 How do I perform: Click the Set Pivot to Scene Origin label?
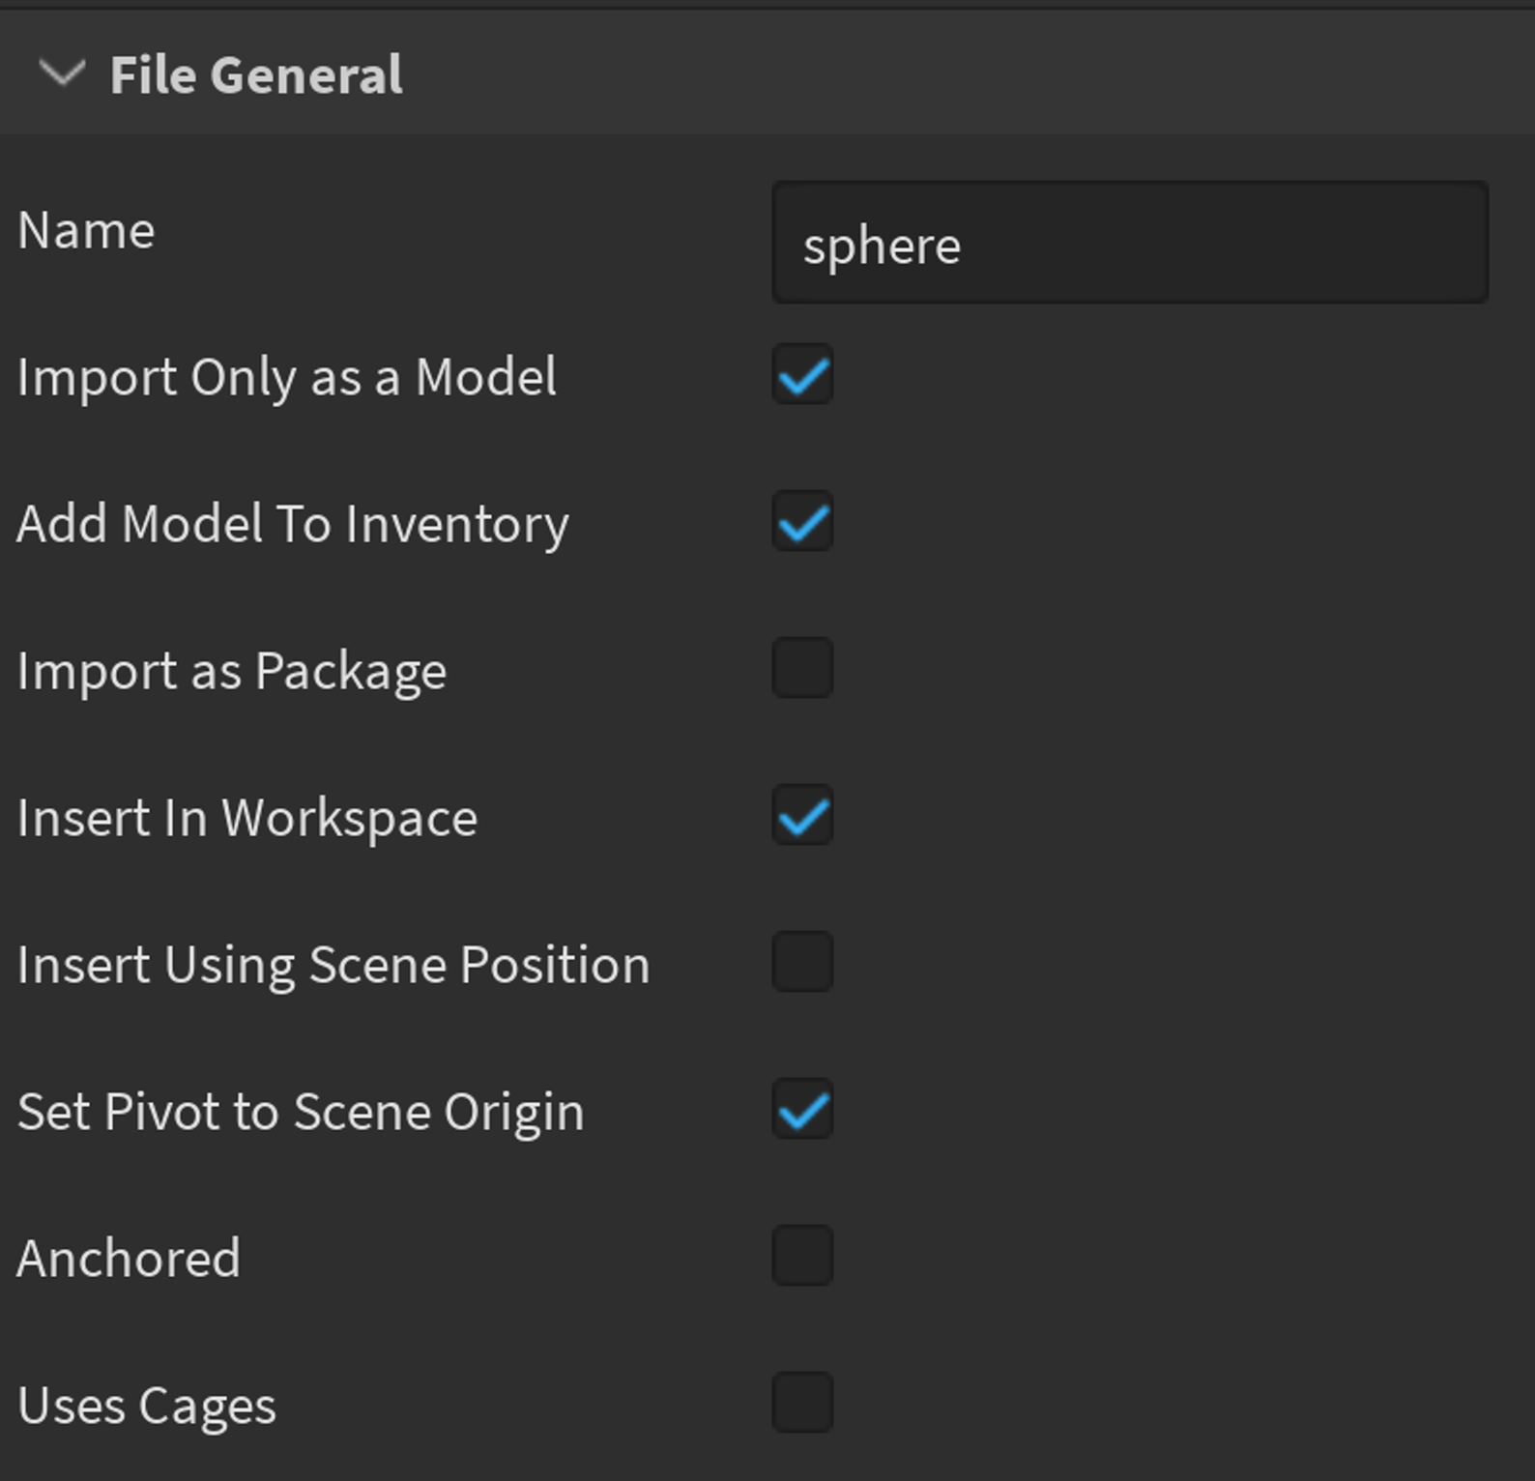coord(301,1113)
